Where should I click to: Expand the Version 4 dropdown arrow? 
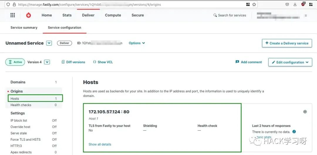47,62
